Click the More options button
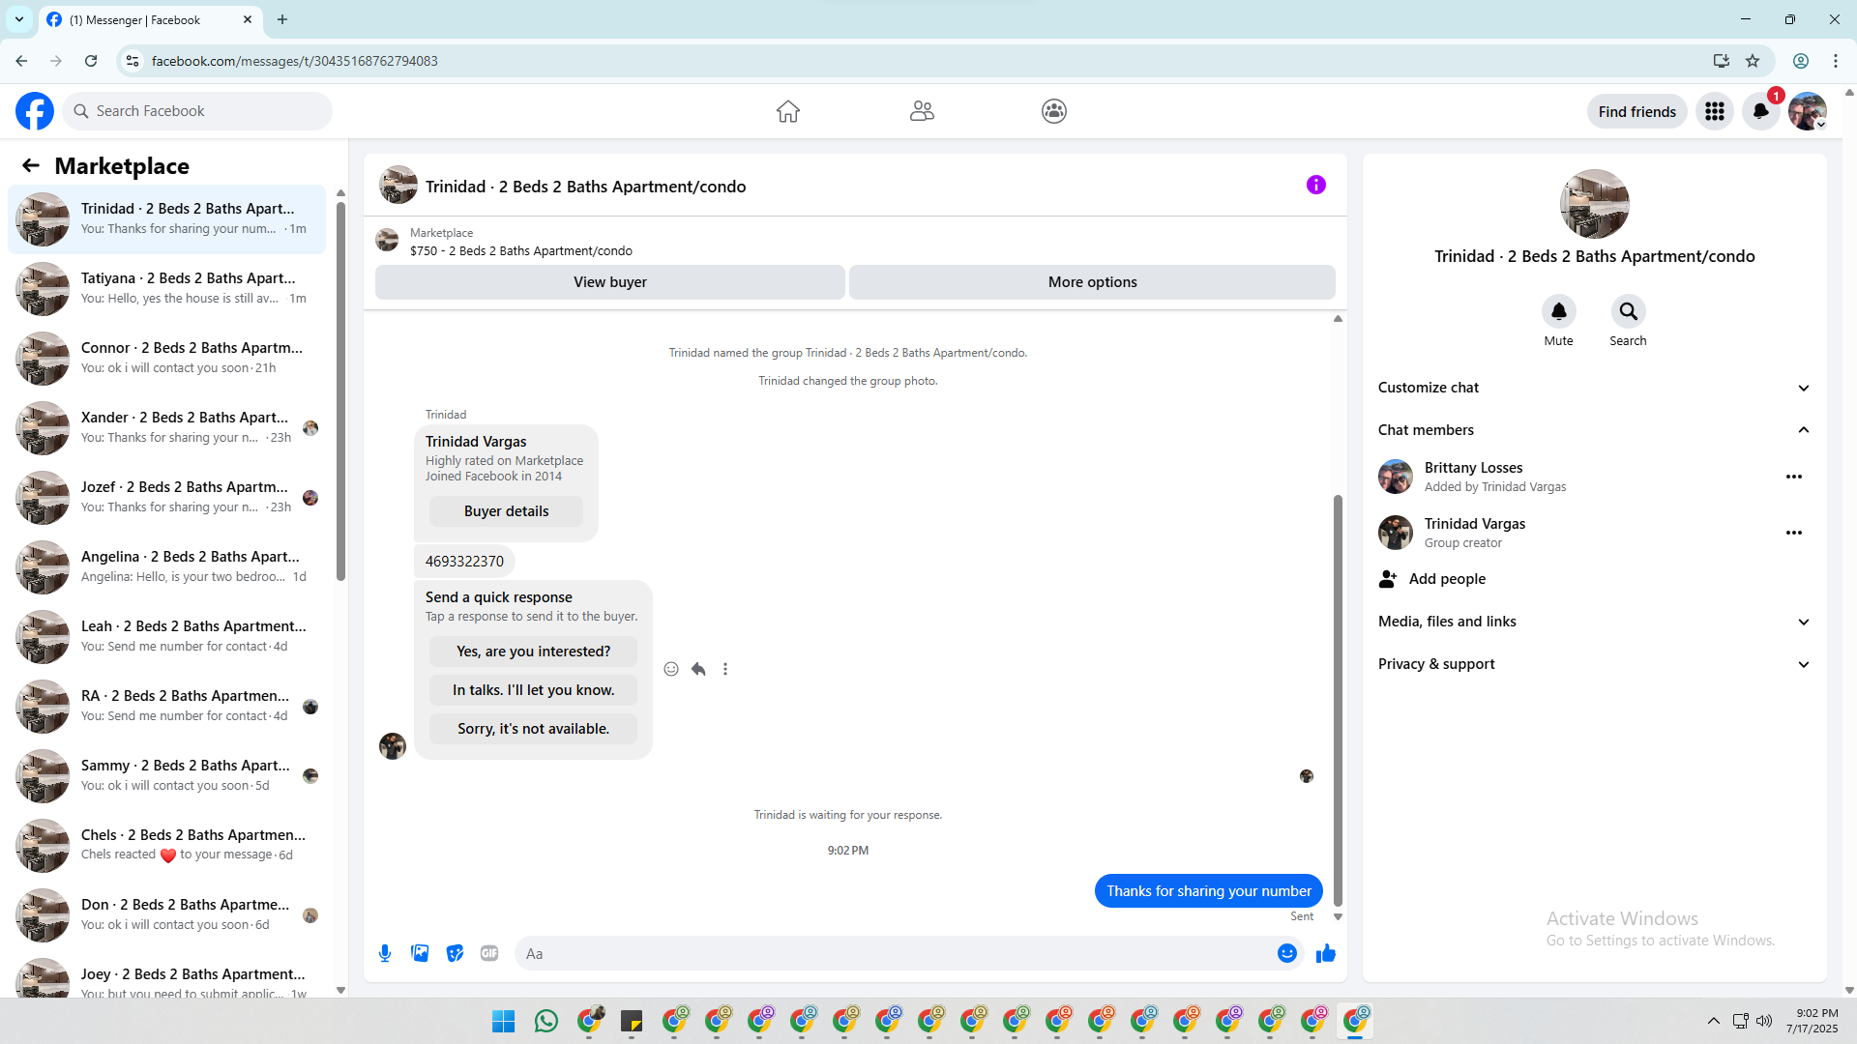Image resolution: width=1857 pixels, height=1044 pixels. pyautogui.click(x=1092, y=282)
